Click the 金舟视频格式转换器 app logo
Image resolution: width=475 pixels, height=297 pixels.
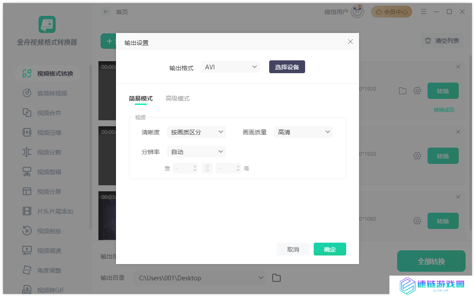tap(47, 24)
